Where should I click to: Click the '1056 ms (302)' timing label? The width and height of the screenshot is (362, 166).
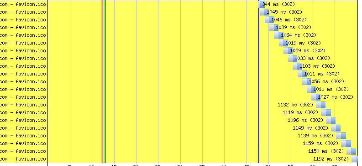tap(326, 81)
